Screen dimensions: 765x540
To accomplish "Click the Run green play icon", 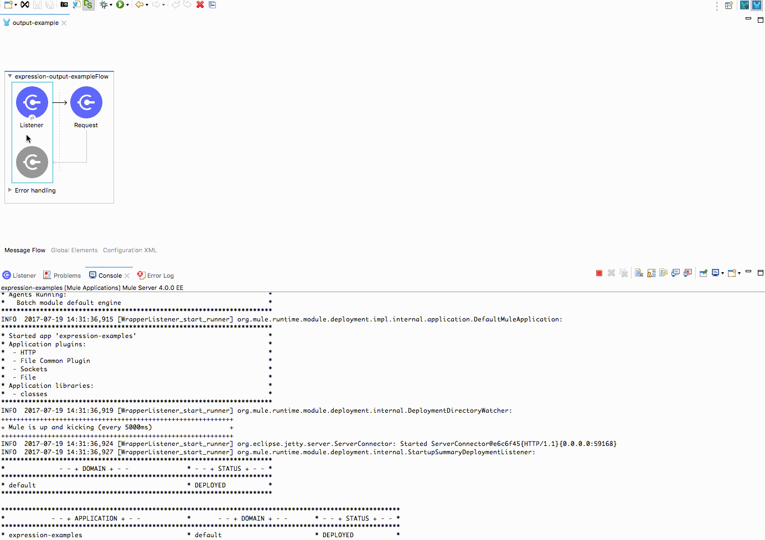I will [120, 5].
